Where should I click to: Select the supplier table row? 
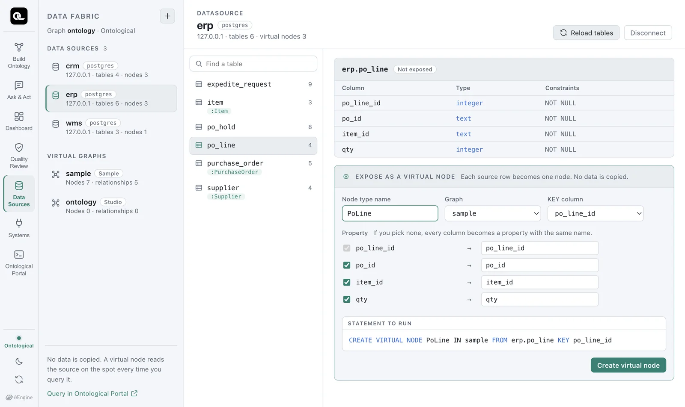point(253,192)
